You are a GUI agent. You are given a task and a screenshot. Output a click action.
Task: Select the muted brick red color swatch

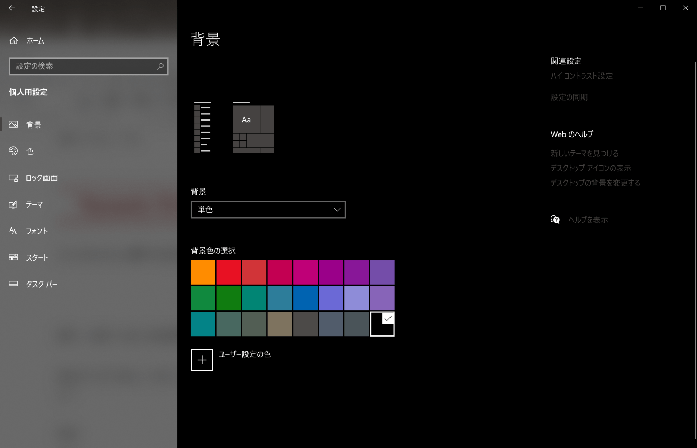pyautogui.click(x=254, y=272)
